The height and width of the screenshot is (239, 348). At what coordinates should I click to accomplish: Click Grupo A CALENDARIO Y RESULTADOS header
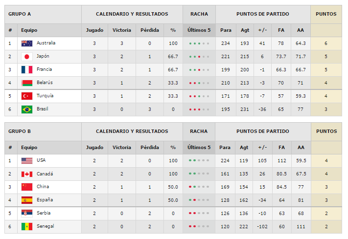coord(132,14)
